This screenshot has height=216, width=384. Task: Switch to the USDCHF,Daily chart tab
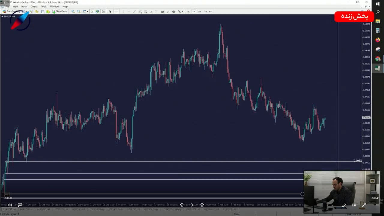point(97,209)
